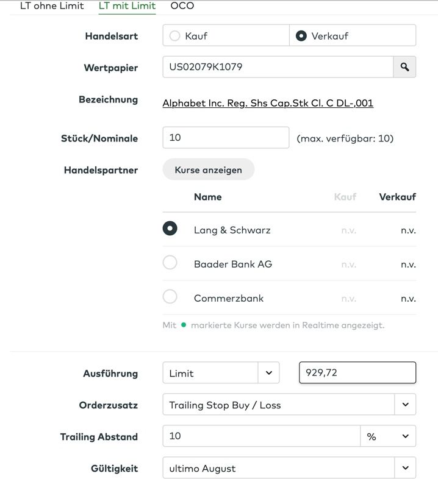The width and height of the screenshot is (438, 479).
Task: Open the OCO tab
Action: 182,6
